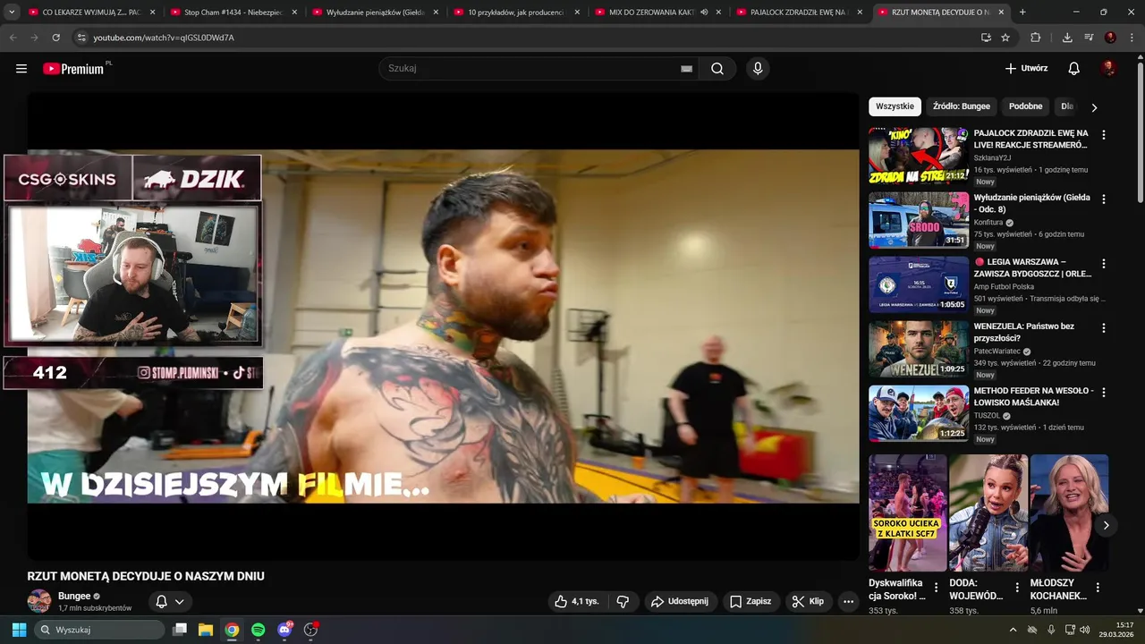
Task: Open the YouTube hamburger guide menu
Action: [21, 69]
